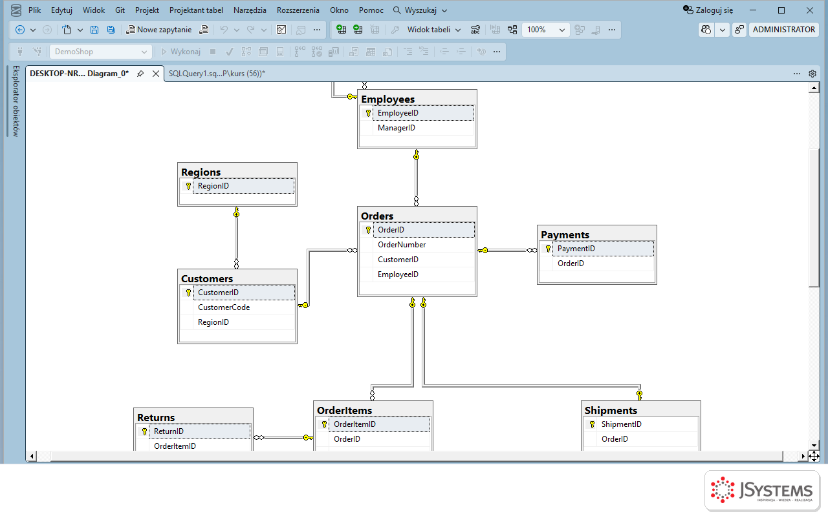This screenshot has height=516, width=828.
Task: Save the diagram with the single disk icon
Action: 94,30
